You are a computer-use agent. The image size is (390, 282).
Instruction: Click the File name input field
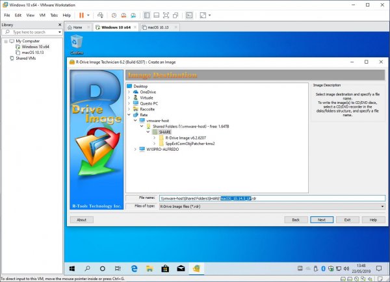point(272,198)
